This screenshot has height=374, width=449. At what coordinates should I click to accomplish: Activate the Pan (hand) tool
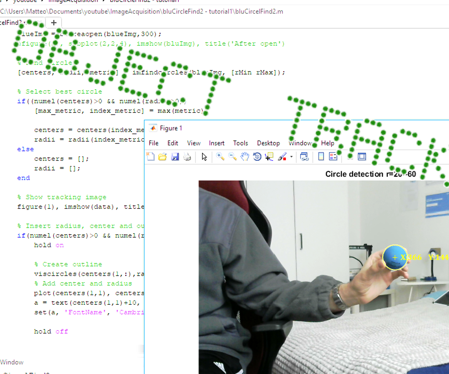click(x=245, y=157)
